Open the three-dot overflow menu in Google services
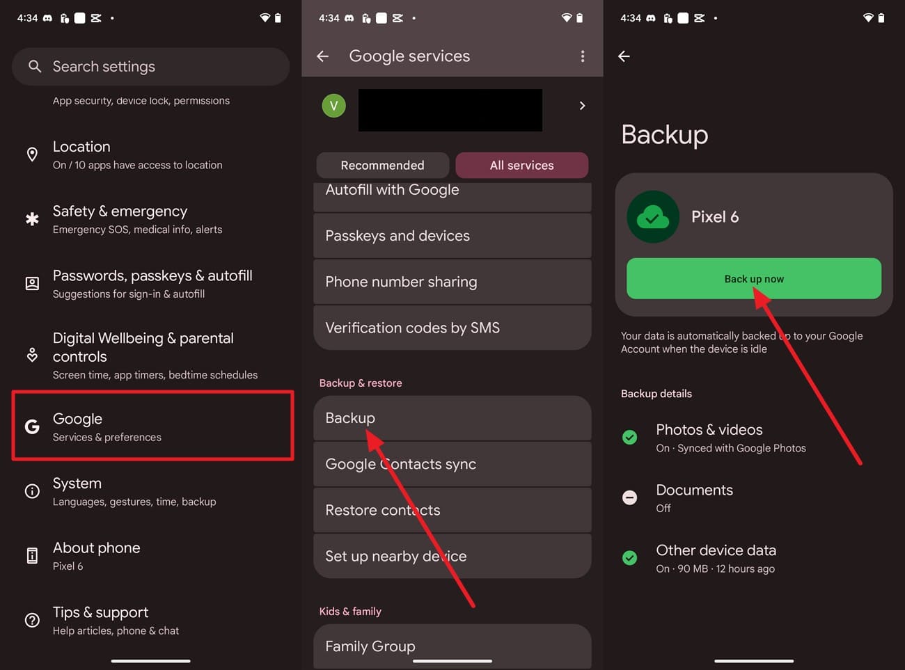The width and height of the screenshot is (905, 670). coord(583,56)
